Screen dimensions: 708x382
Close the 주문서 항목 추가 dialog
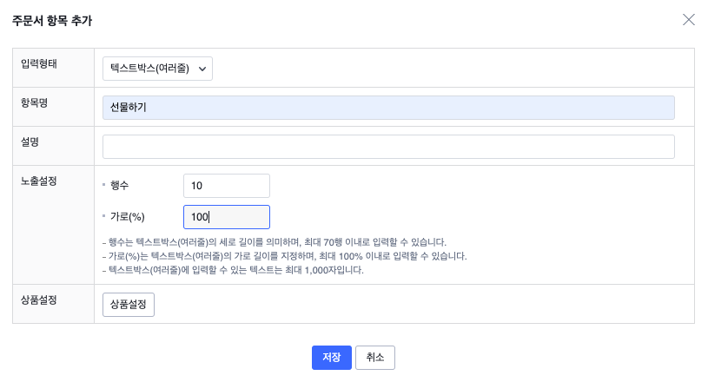[x=689, y=20]
